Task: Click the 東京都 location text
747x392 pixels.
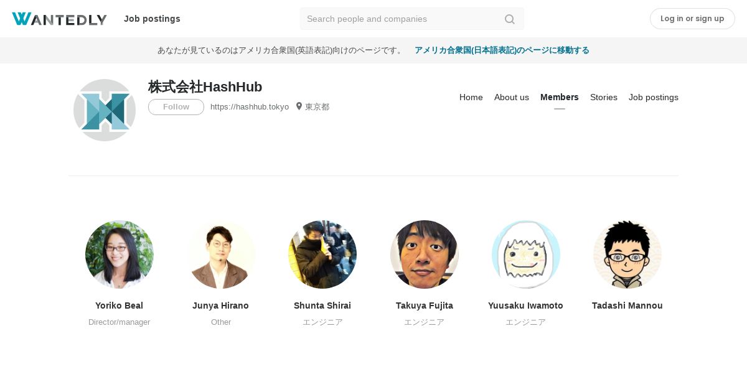Action: 317,107
